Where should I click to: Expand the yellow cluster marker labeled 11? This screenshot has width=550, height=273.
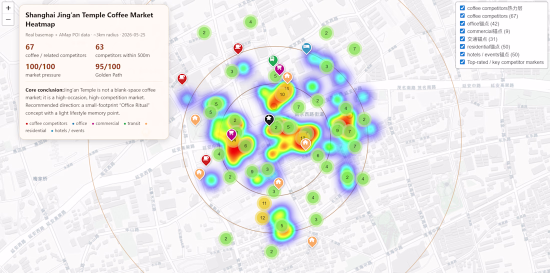coord(264,203)
